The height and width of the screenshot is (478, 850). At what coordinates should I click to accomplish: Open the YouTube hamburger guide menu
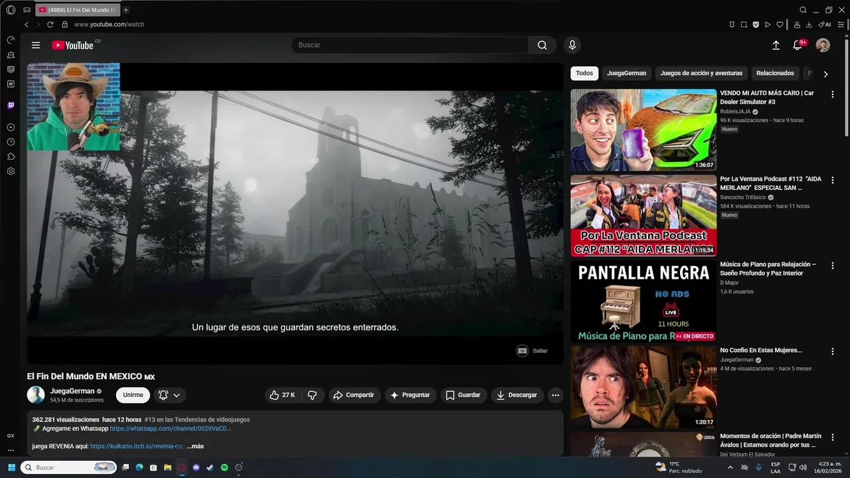[x=36, y=45]
